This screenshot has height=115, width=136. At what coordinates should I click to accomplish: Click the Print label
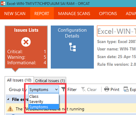point(115,89)
